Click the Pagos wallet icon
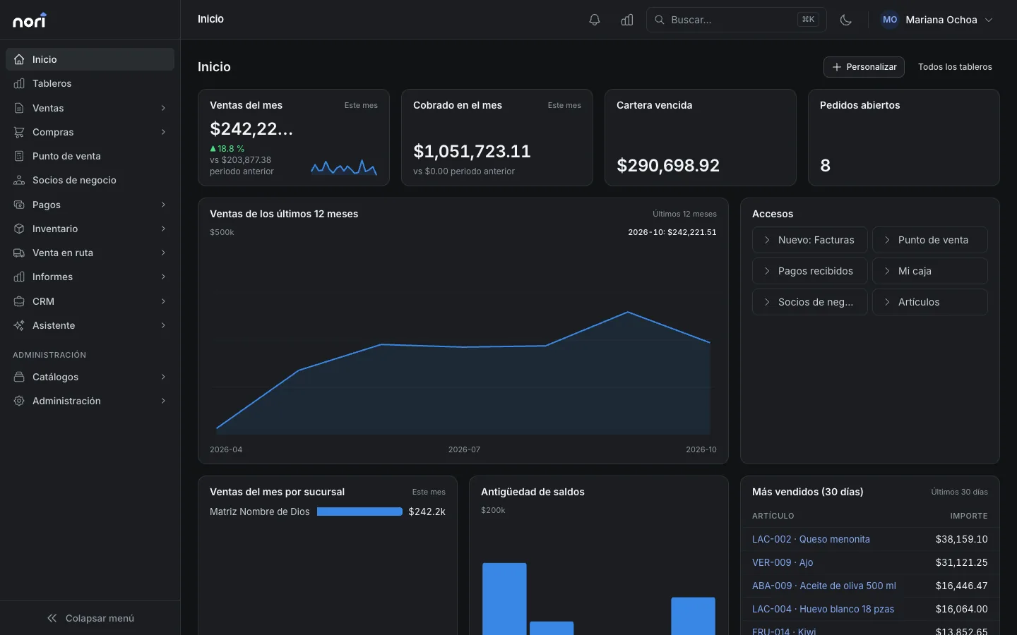The width and height of the screenshot is (1017, 635). pyautogui.click(x=19, y=205)
